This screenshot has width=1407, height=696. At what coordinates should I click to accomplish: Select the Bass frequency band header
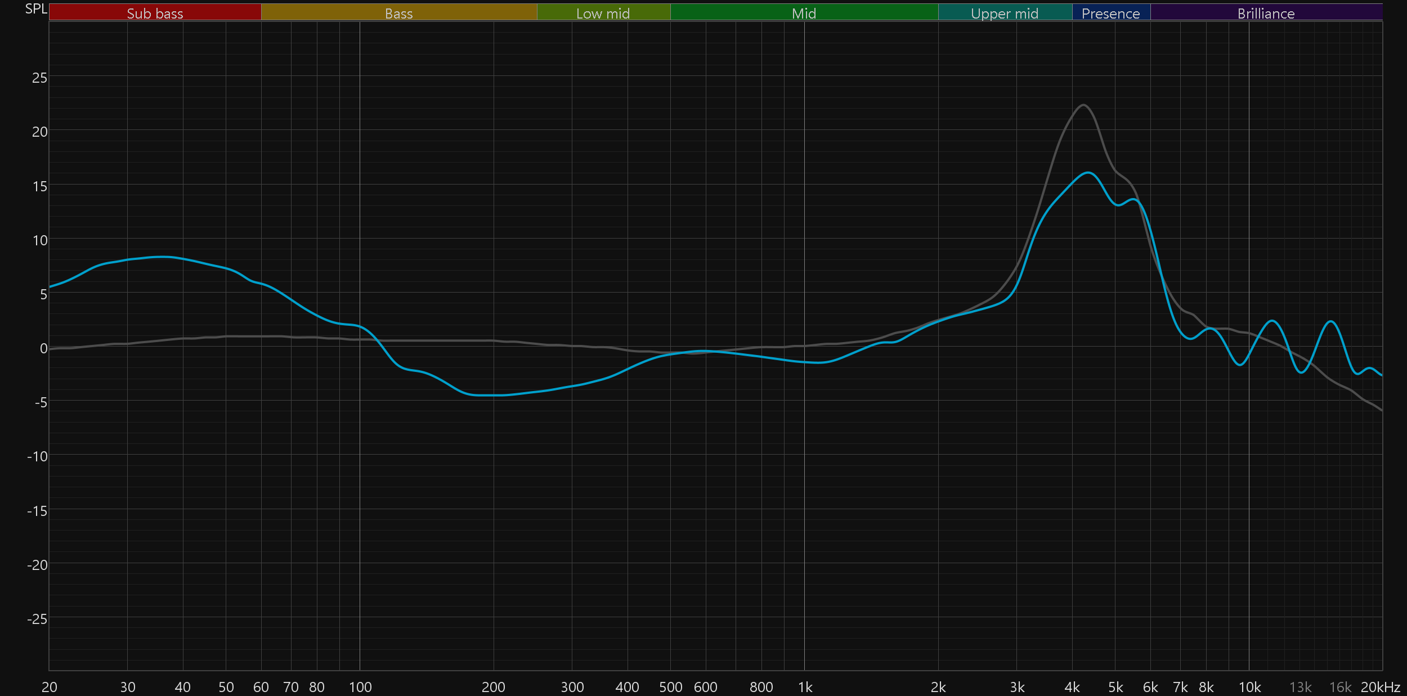[x=398, y=13]
